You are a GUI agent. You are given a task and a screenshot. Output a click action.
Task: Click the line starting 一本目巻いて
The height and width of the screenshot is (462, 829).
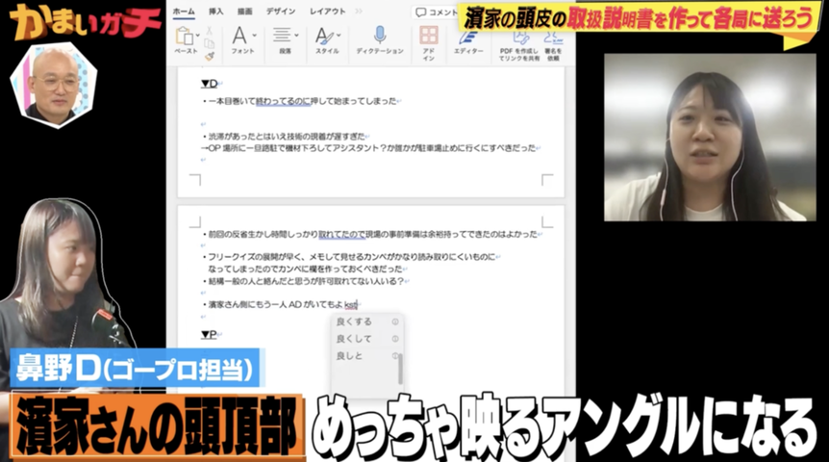click(299, 101)
